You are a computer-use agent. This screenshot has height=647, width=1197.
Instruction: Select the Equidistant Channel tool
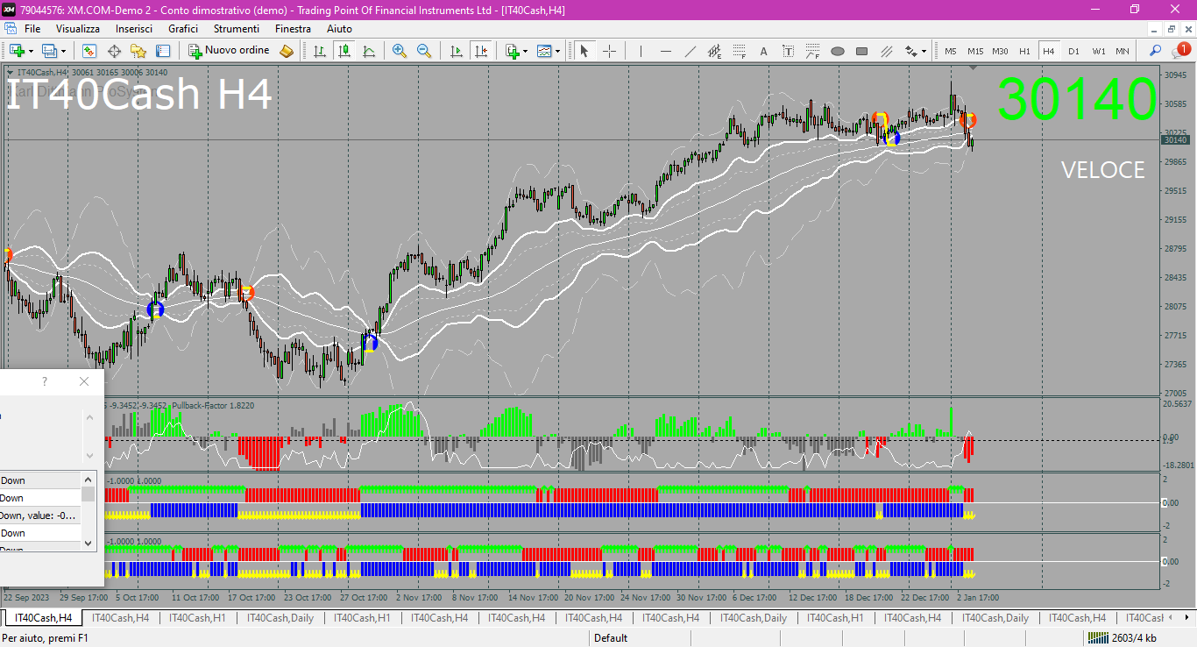[715, 51]
